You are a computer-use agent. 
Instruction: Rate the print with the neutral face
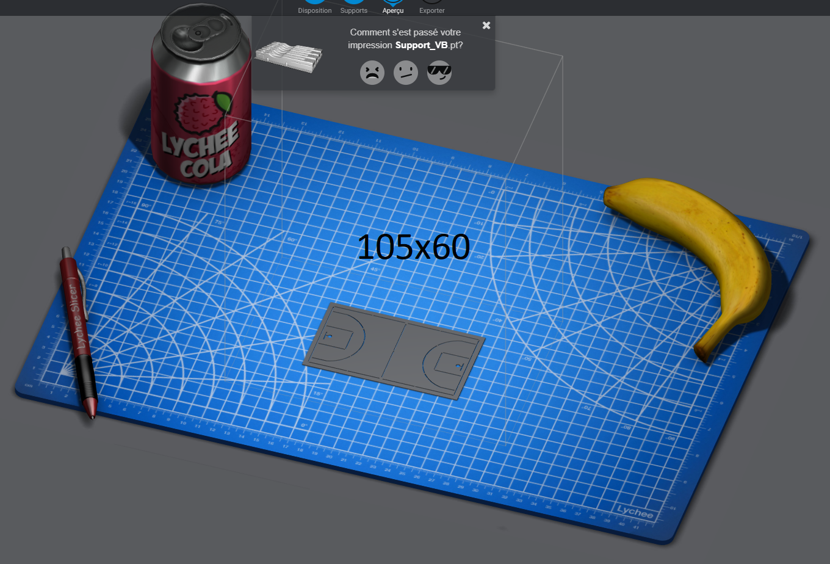(x=406, y=73)
